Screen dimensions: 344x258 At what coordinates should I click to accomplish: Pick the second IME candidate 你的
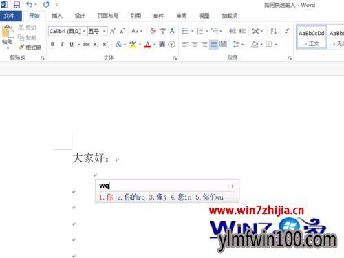click(131, 197)
